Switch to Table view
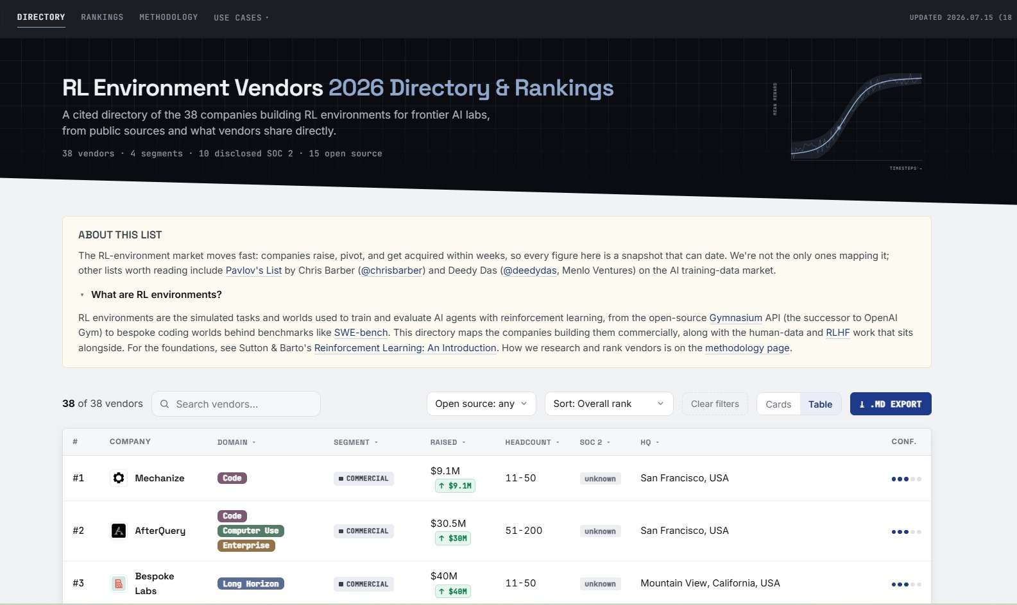This screenshot has height=605, width=1017. (820, 404)
